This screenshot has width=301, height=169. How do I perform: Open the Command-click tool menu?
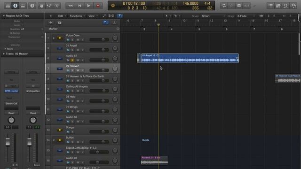pyautogui.click(x=177, y=16)
